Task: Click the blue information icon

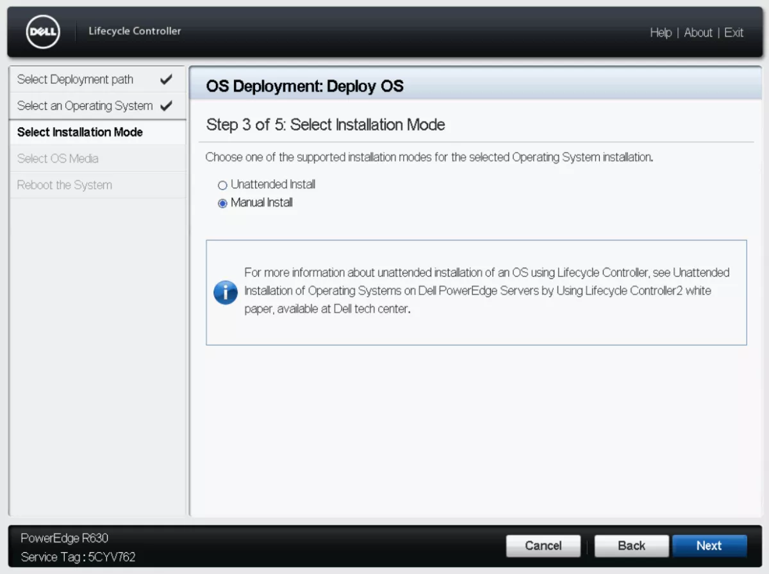Action: point(226,292)
